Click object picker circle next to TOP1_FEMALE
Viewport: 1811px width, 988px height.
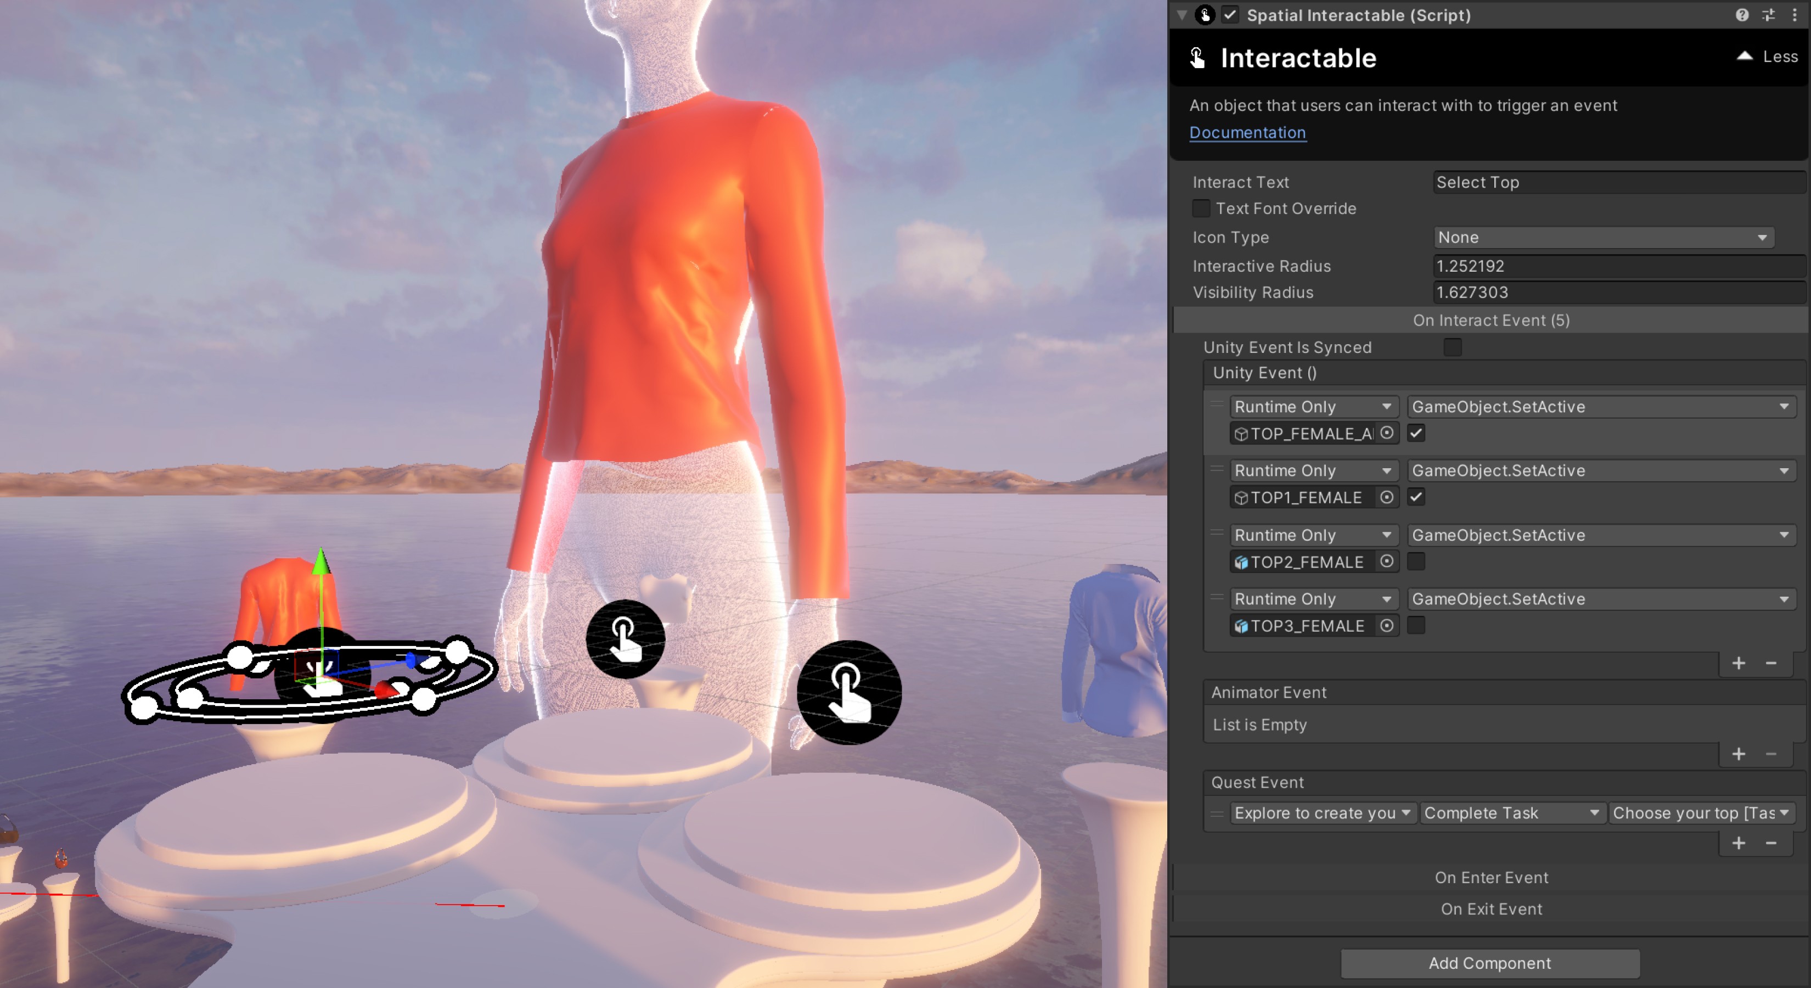[1386, 497]
